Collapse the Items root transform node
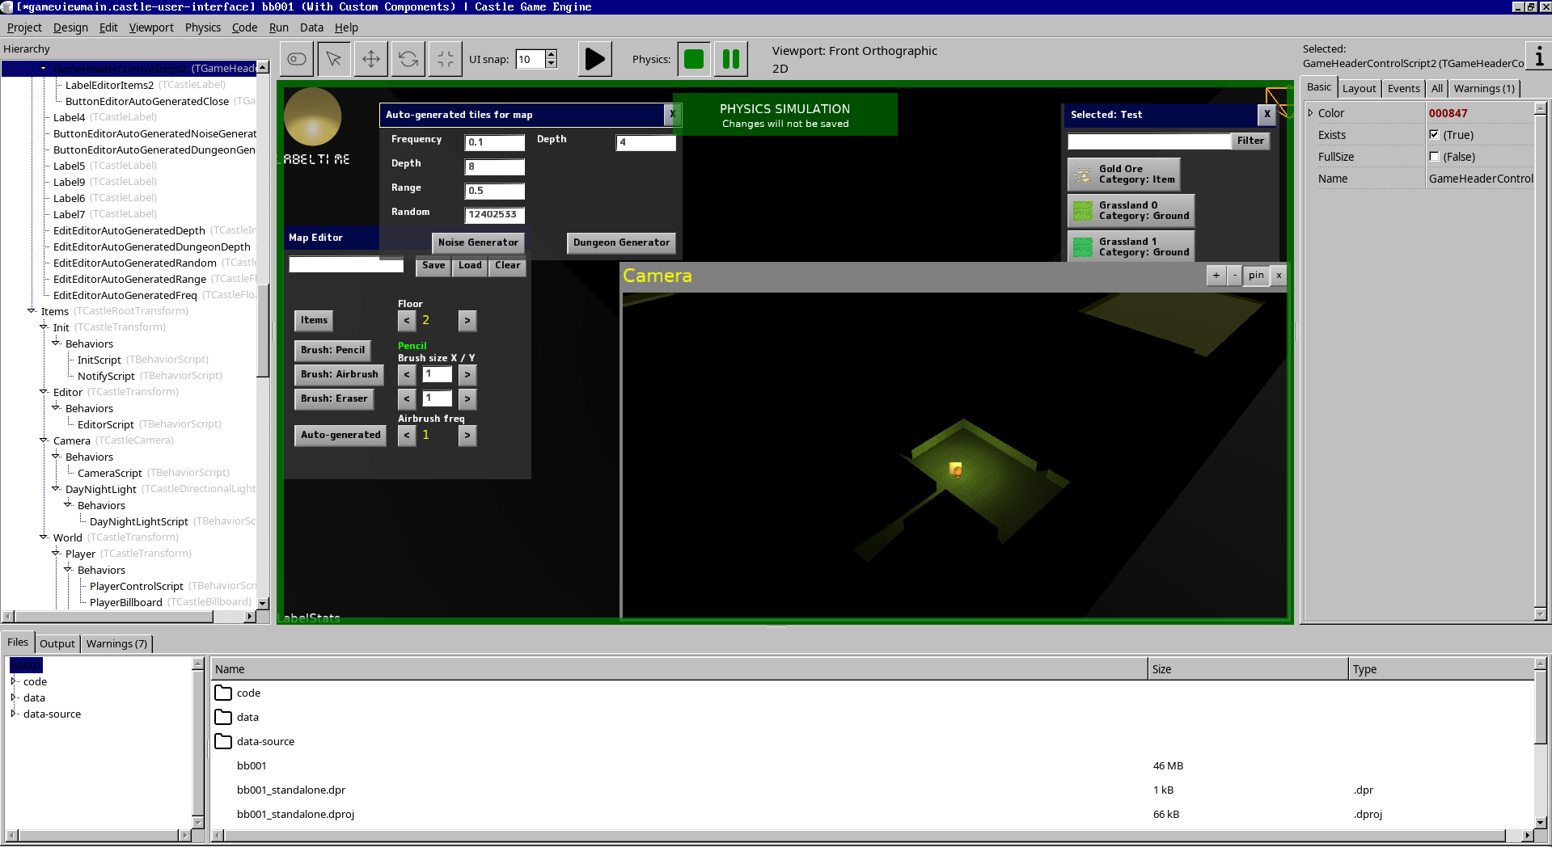Image resolution: width=1552 pixels, height=847 pixels. coord(32,310)
